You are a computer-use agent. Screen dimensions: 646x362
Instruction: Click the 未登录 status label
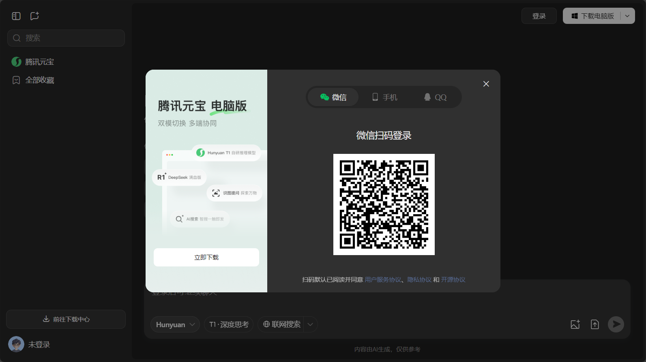click(x=39, y=345)
